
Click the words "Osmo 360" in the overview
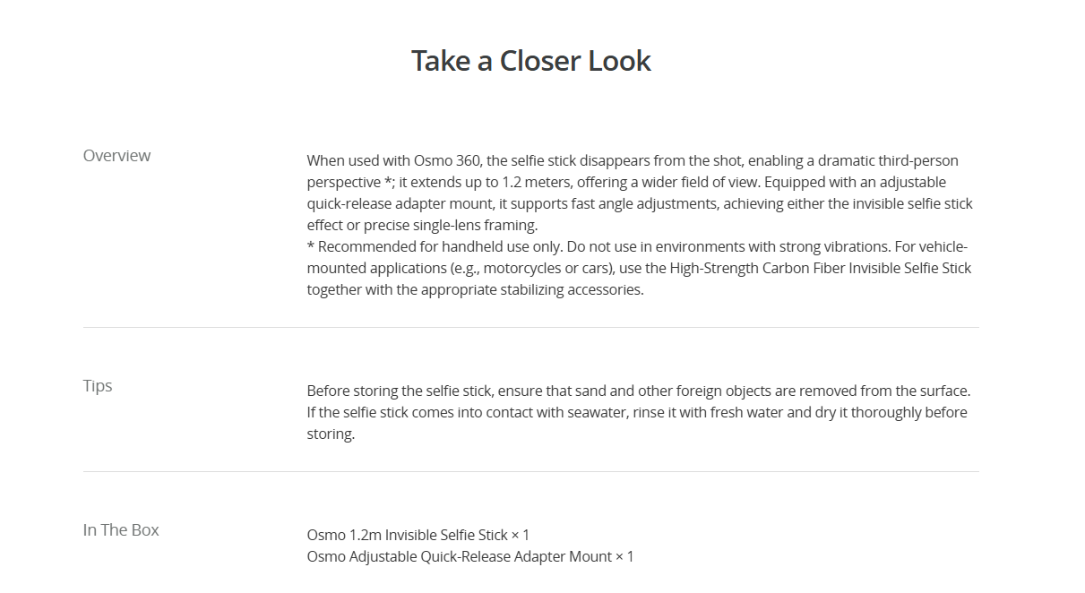pos(443,161)
